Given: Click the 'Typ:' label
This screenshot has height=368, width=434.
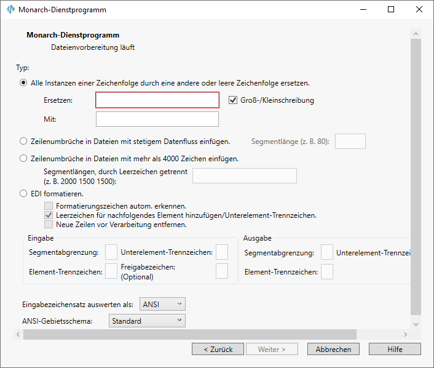Looking at the screenshot, I should pyautogui.click(x=22, y=68).
